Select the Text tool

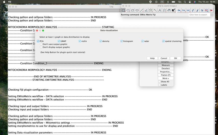(160, 10)
